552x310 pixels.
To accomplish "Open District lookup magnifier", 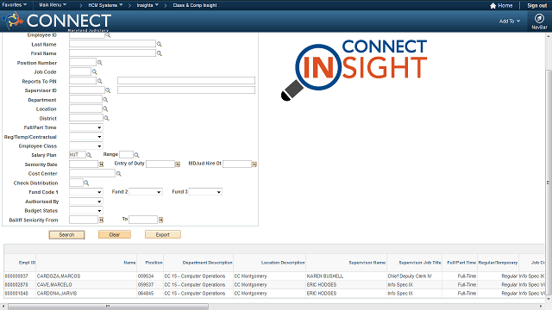I will pos(106,118).
